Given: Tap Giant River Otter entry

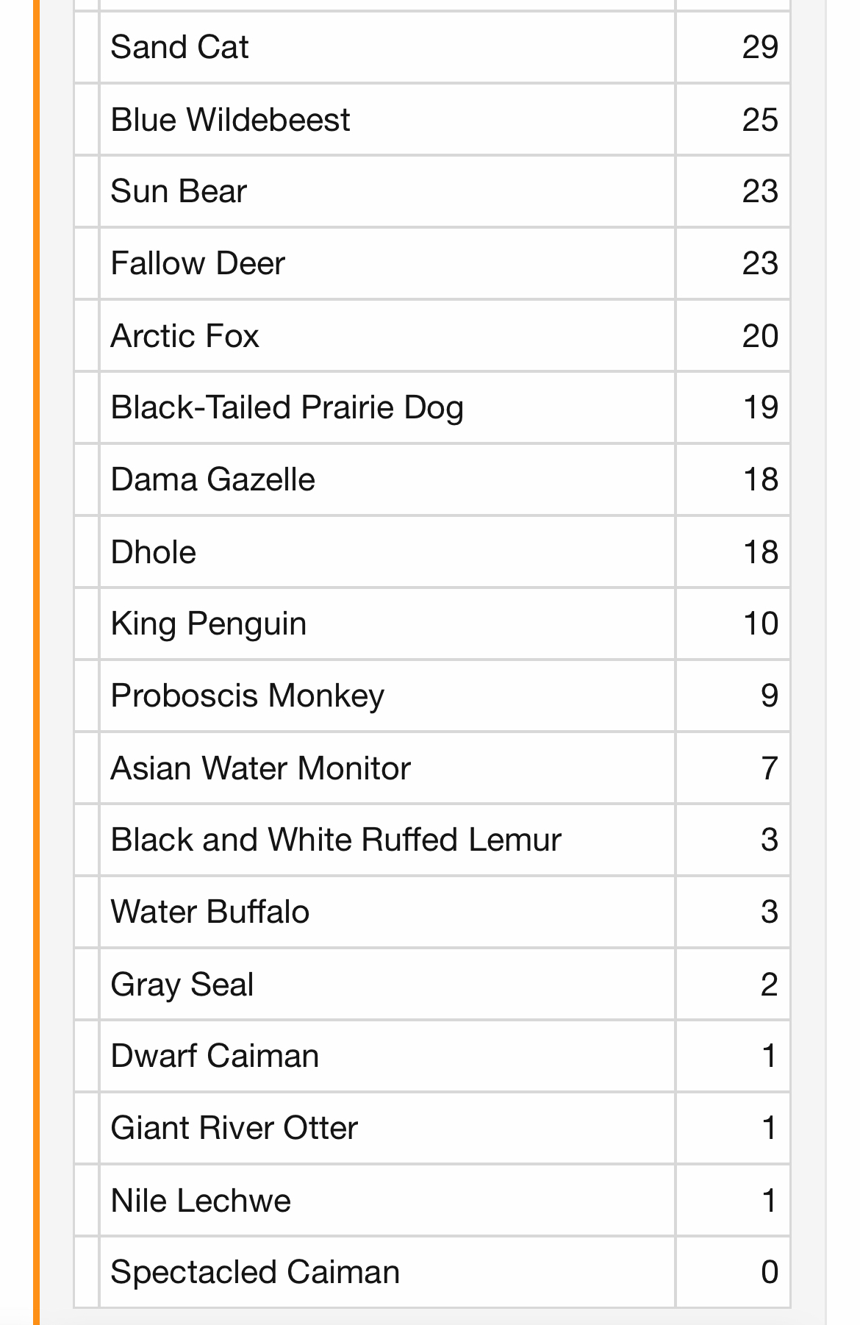Looking at the screenshot, I should coord(432,1128).
